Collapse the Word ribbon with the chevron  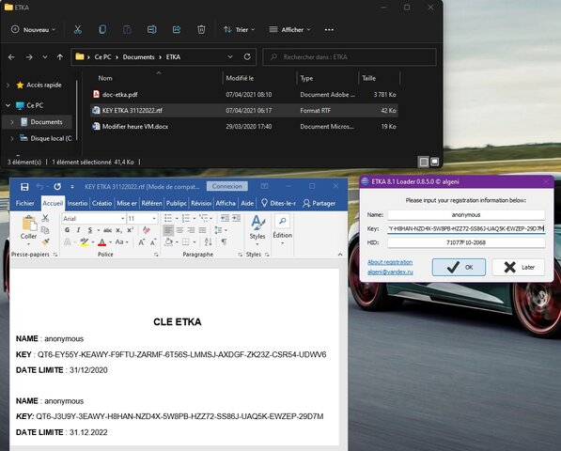point(340,255)
